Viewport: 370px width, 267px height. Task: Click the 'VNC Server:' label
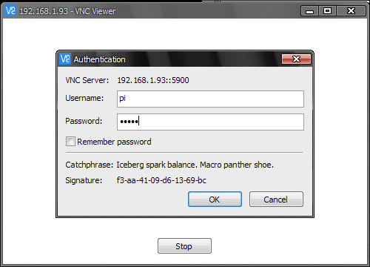point(87,80)
